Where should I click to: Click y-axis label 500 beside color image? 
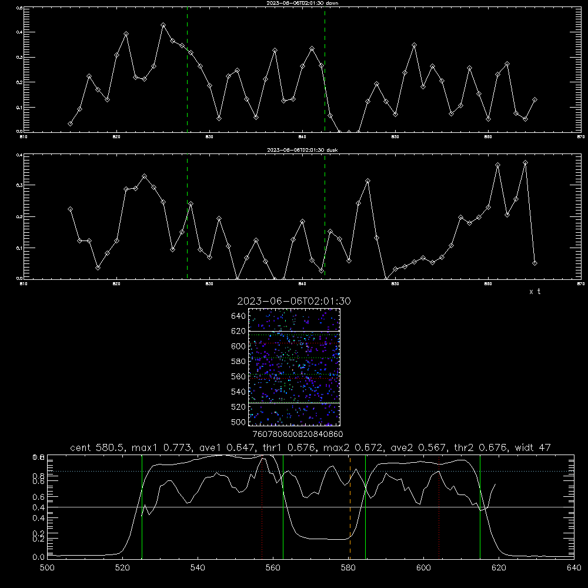coord(239,422)
